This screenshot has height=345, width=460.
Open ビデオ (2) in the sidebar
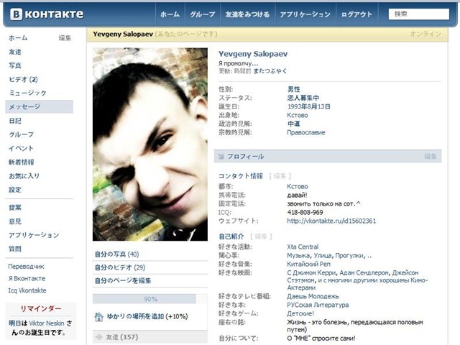point(23,79)
